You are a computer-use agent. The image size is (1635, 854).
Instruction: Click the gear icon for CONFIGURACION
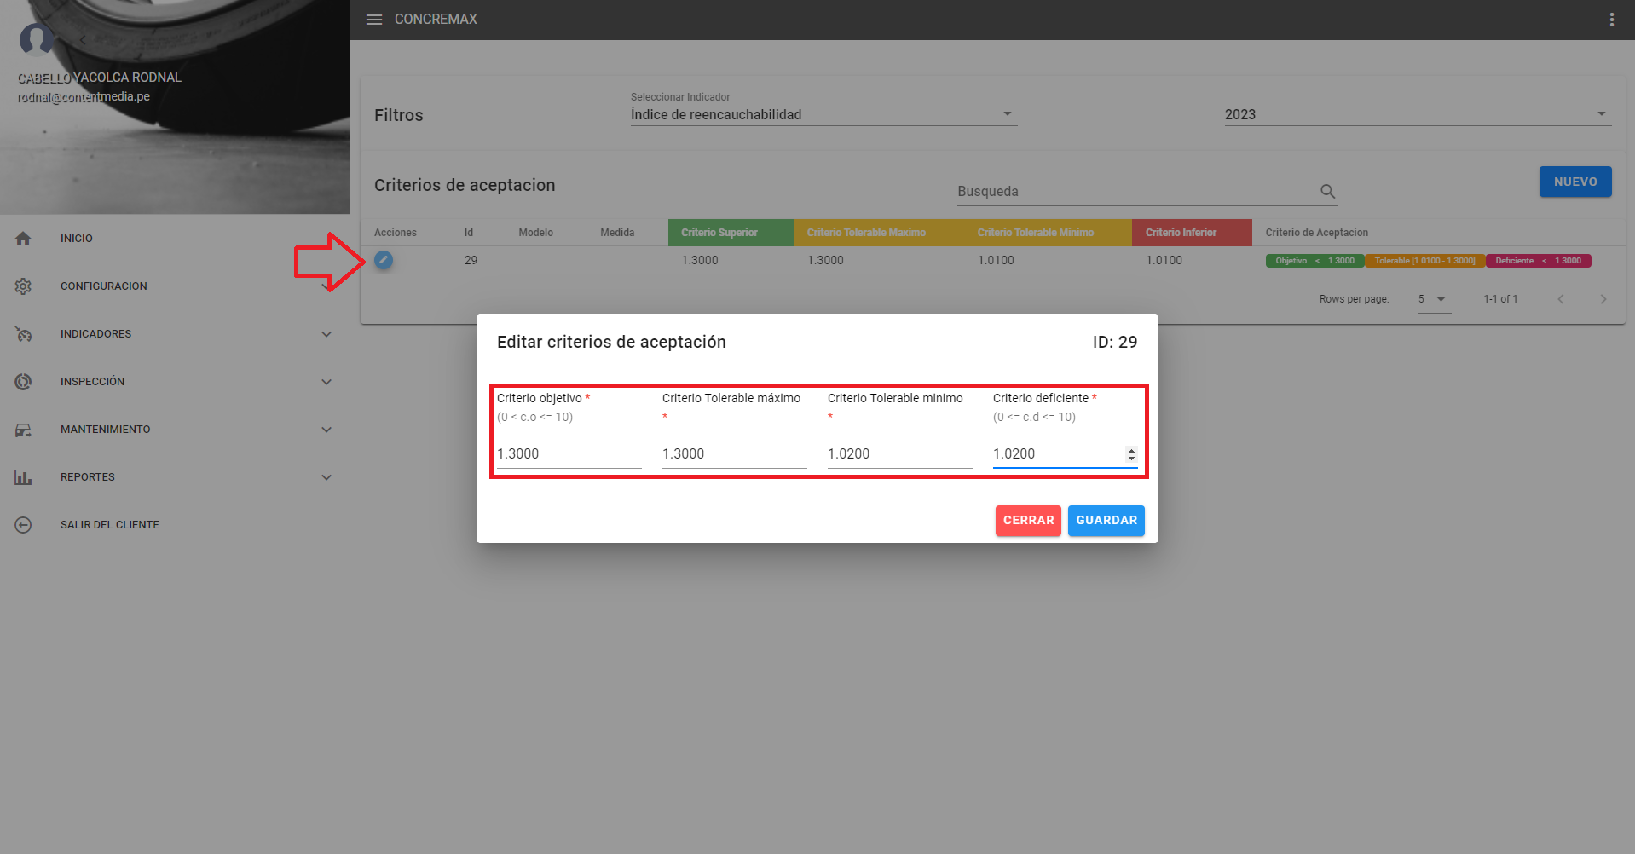tap(23, 286)
